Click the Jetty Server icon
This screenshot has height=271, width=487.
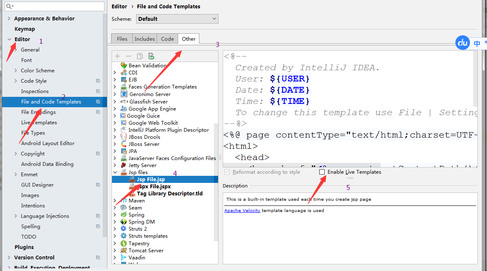(124, 165)
